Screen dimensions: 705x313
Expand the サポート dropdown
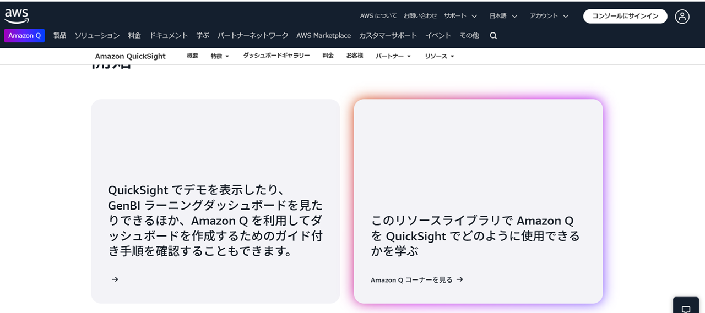tap(460, 16)
